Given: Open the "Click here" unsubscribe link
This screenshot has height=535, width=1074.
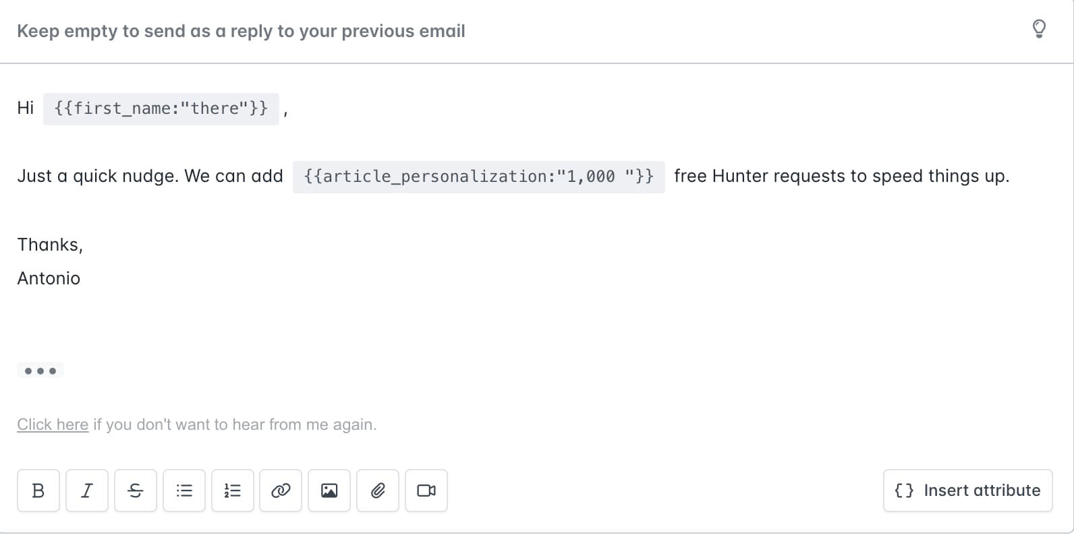Looking at the screenshot, I should pyautogui.click(x=53, y=424).
